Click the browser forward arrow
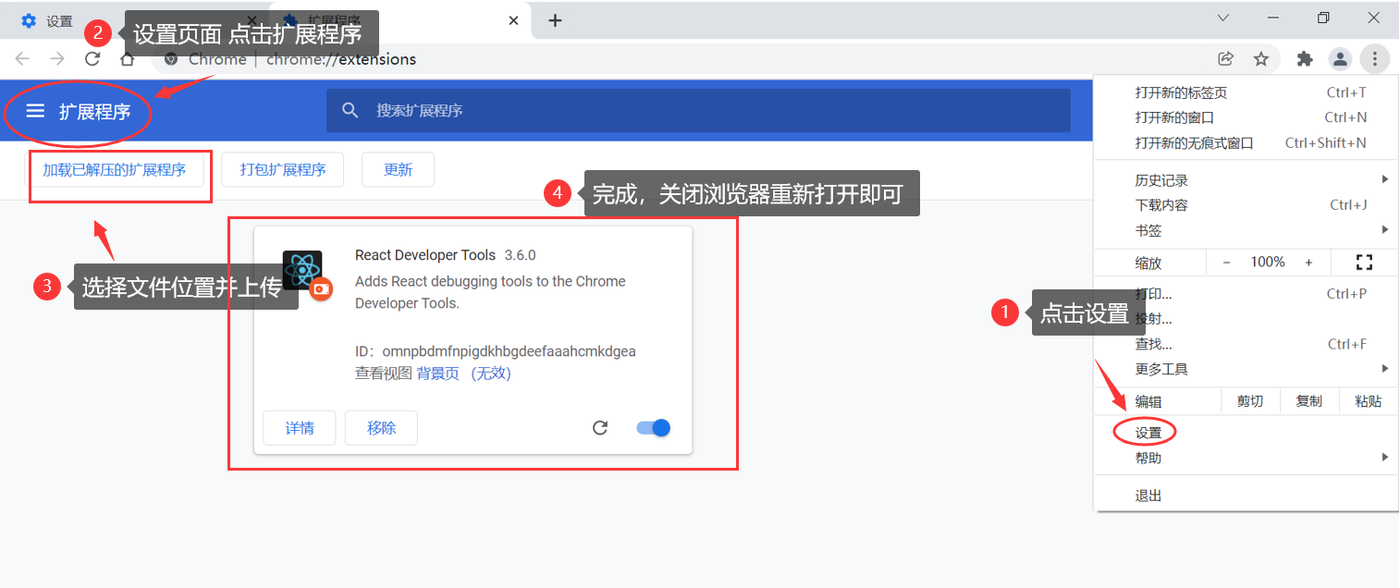 pos(57,59)
